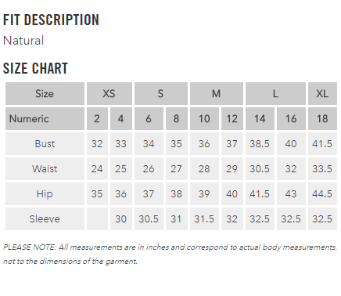The image size is (341, 296).
Task: Select the XL size column header
Action: click(x=322, y=93)
